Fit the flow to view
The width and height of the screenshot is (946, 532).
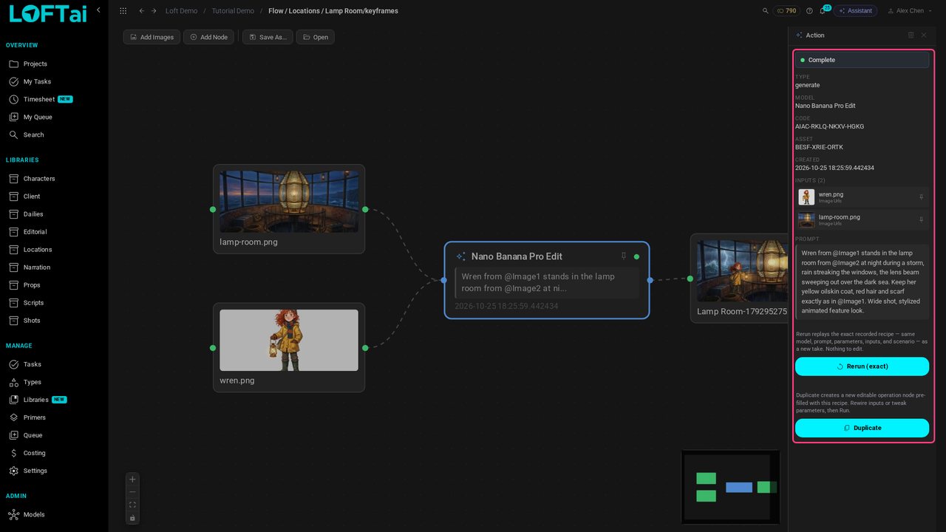point(132,505)
